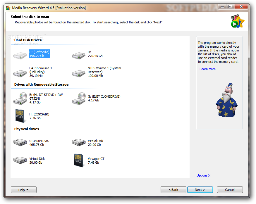Click the 'Voyager GT' label
This screenshot has width=256, height=204.
tap(96, 159)
